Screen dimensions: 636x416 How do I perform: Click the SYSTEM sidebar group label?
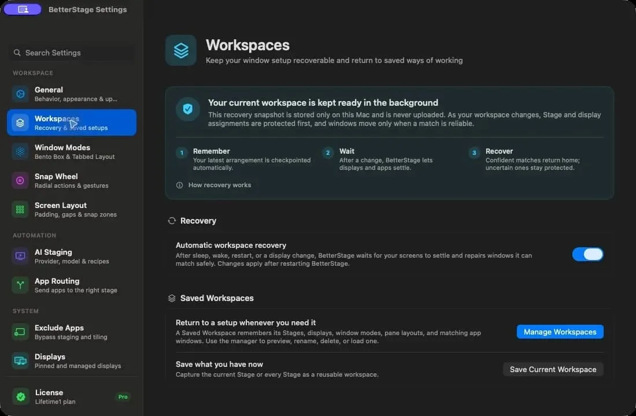[25, 311]
